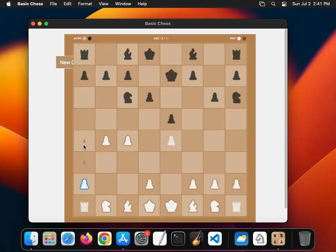Click the window's vertical scrollbar
Viewport: 336px width, 252px height.
286,119
